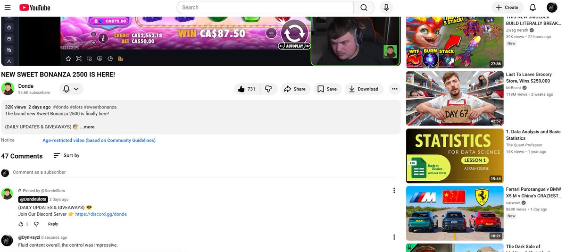Viewport: 566px width, 252px height.
Task: Open the Sort by comments dropdown
Action: coord(67,155)
